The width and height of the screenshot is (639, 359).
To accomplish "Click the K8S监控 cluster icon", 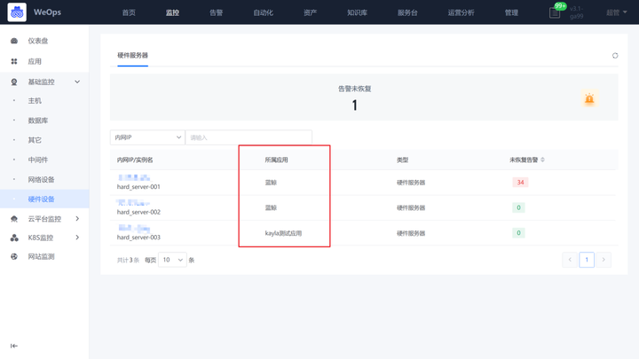I will click(x=14, y=238).
